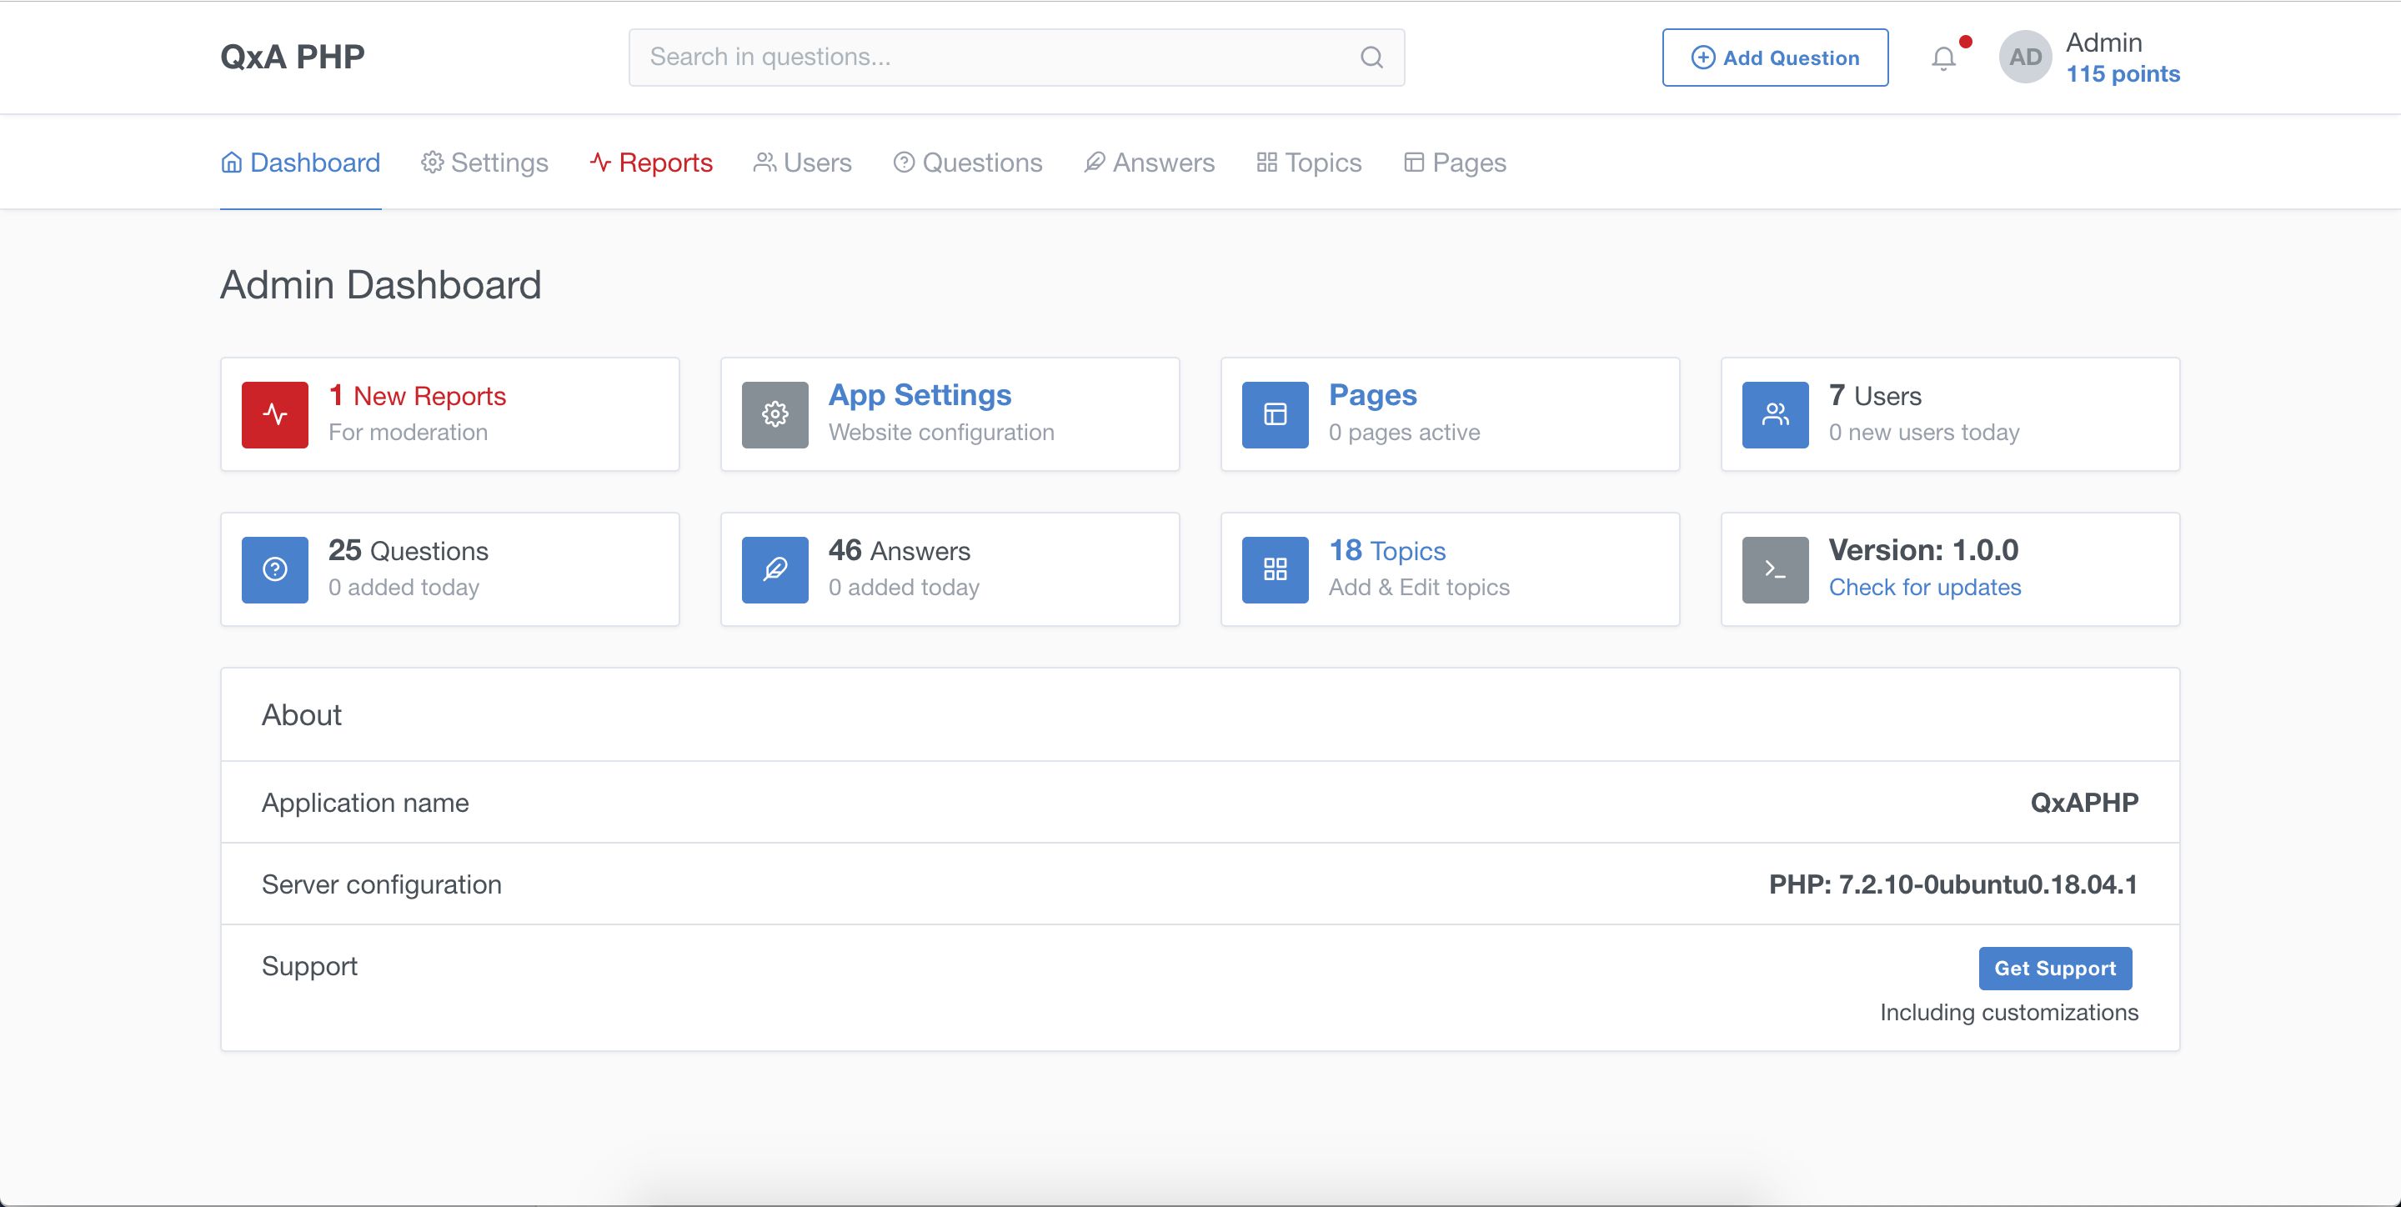Click the Add Question button

[x=1775, y=58]
